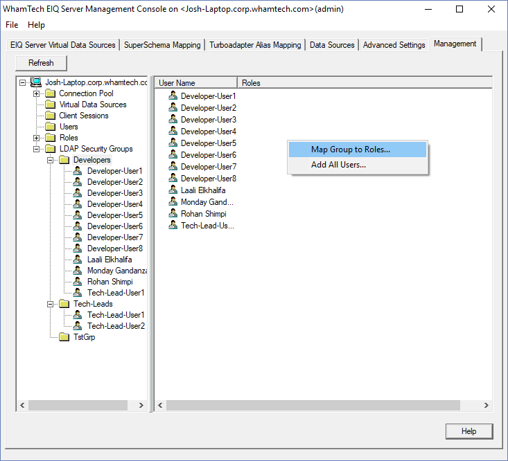
Task: Click the user icon for Developer-User1 in list
Action: click(x=173, y=96)
